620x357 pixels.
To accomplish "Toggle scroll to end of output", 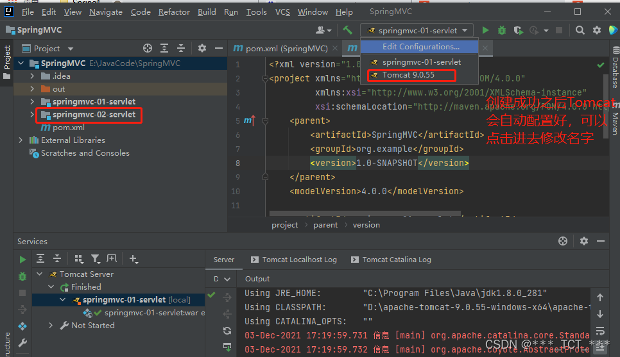I will tap(600, 347).
